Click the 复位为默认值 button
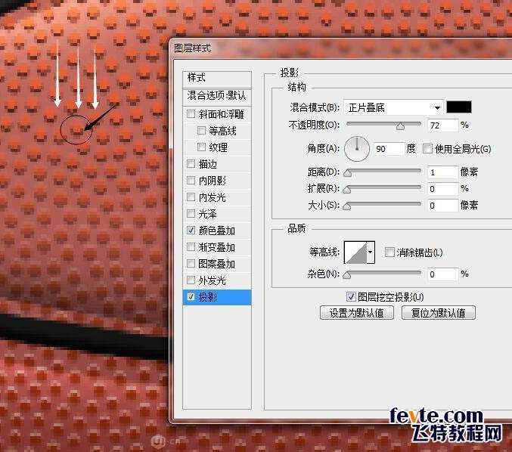Image resolution: width=512 pixels, height=452 pixels. [x=438, y=312]
